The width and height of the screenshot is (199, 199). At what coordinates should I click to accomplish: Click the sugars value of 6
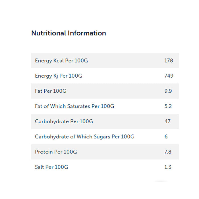tap(166, 137)
